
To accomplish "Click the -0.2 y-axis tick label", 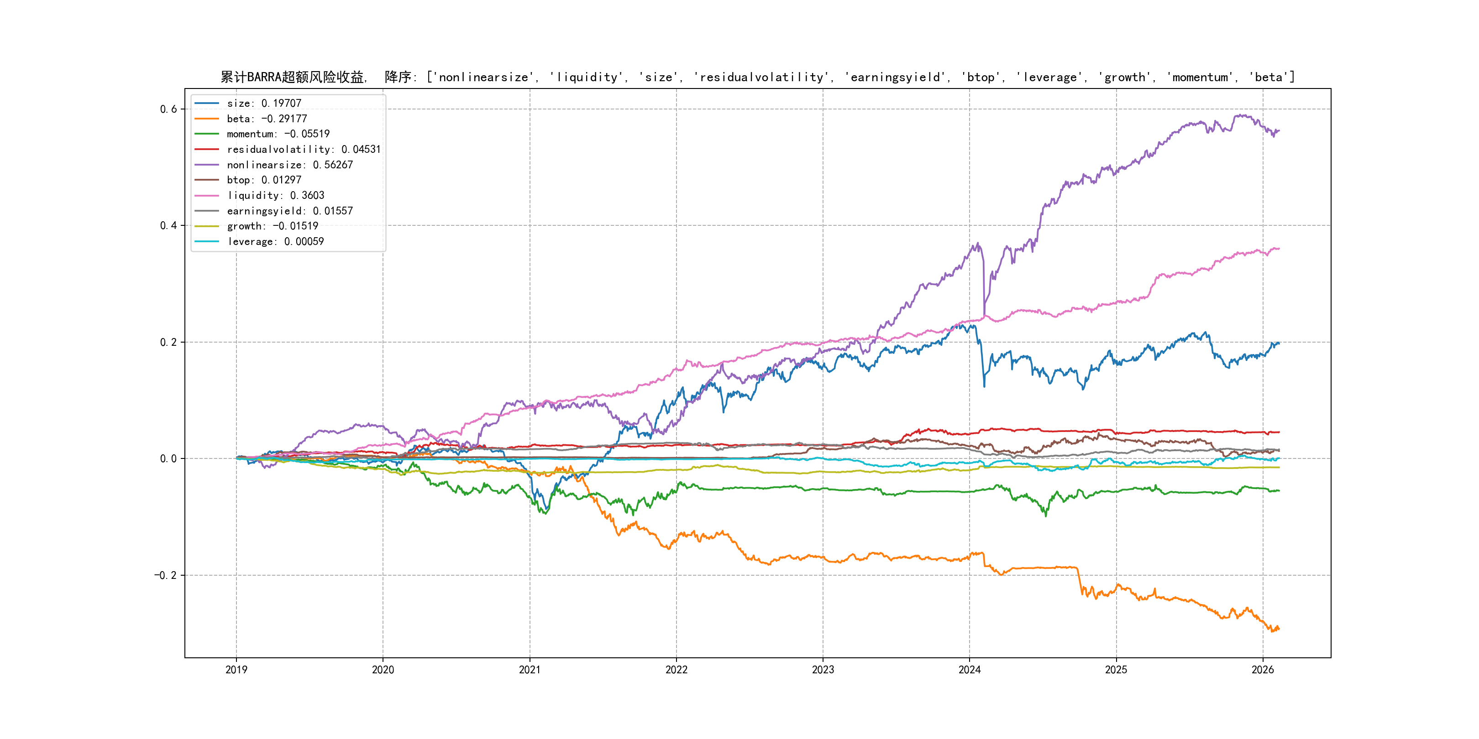I will click(165, 576).
